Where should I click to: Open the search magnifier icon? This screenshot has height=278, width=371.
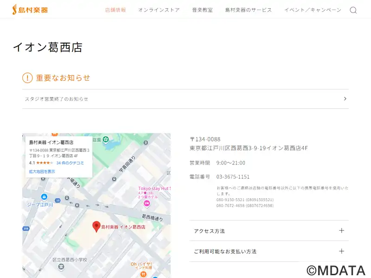pos(353,10)
